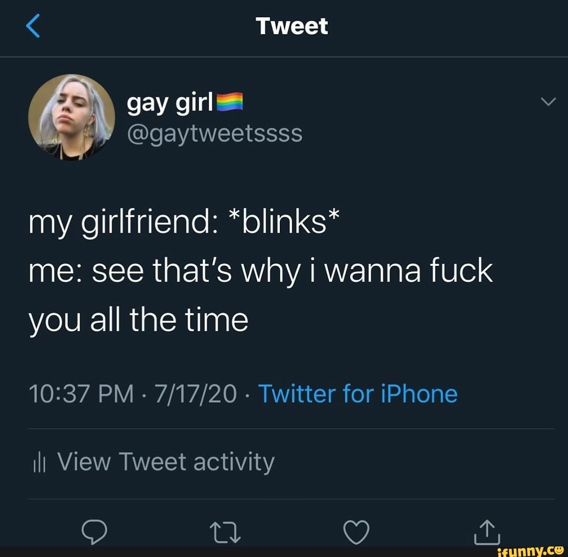
Task: Expand tweet options with the chevron
Action: (x=548, y=101)
